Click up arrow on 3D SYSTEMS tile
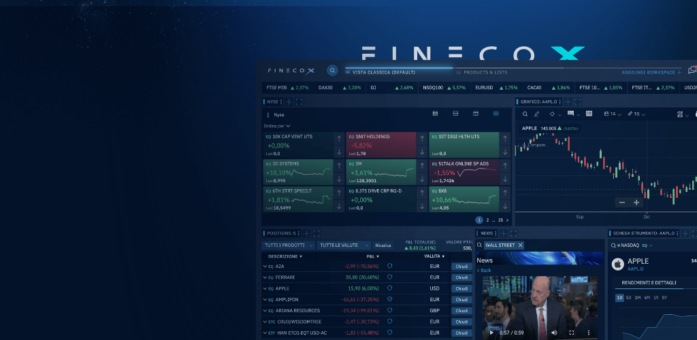697x340 pixels. click(339, 165)
